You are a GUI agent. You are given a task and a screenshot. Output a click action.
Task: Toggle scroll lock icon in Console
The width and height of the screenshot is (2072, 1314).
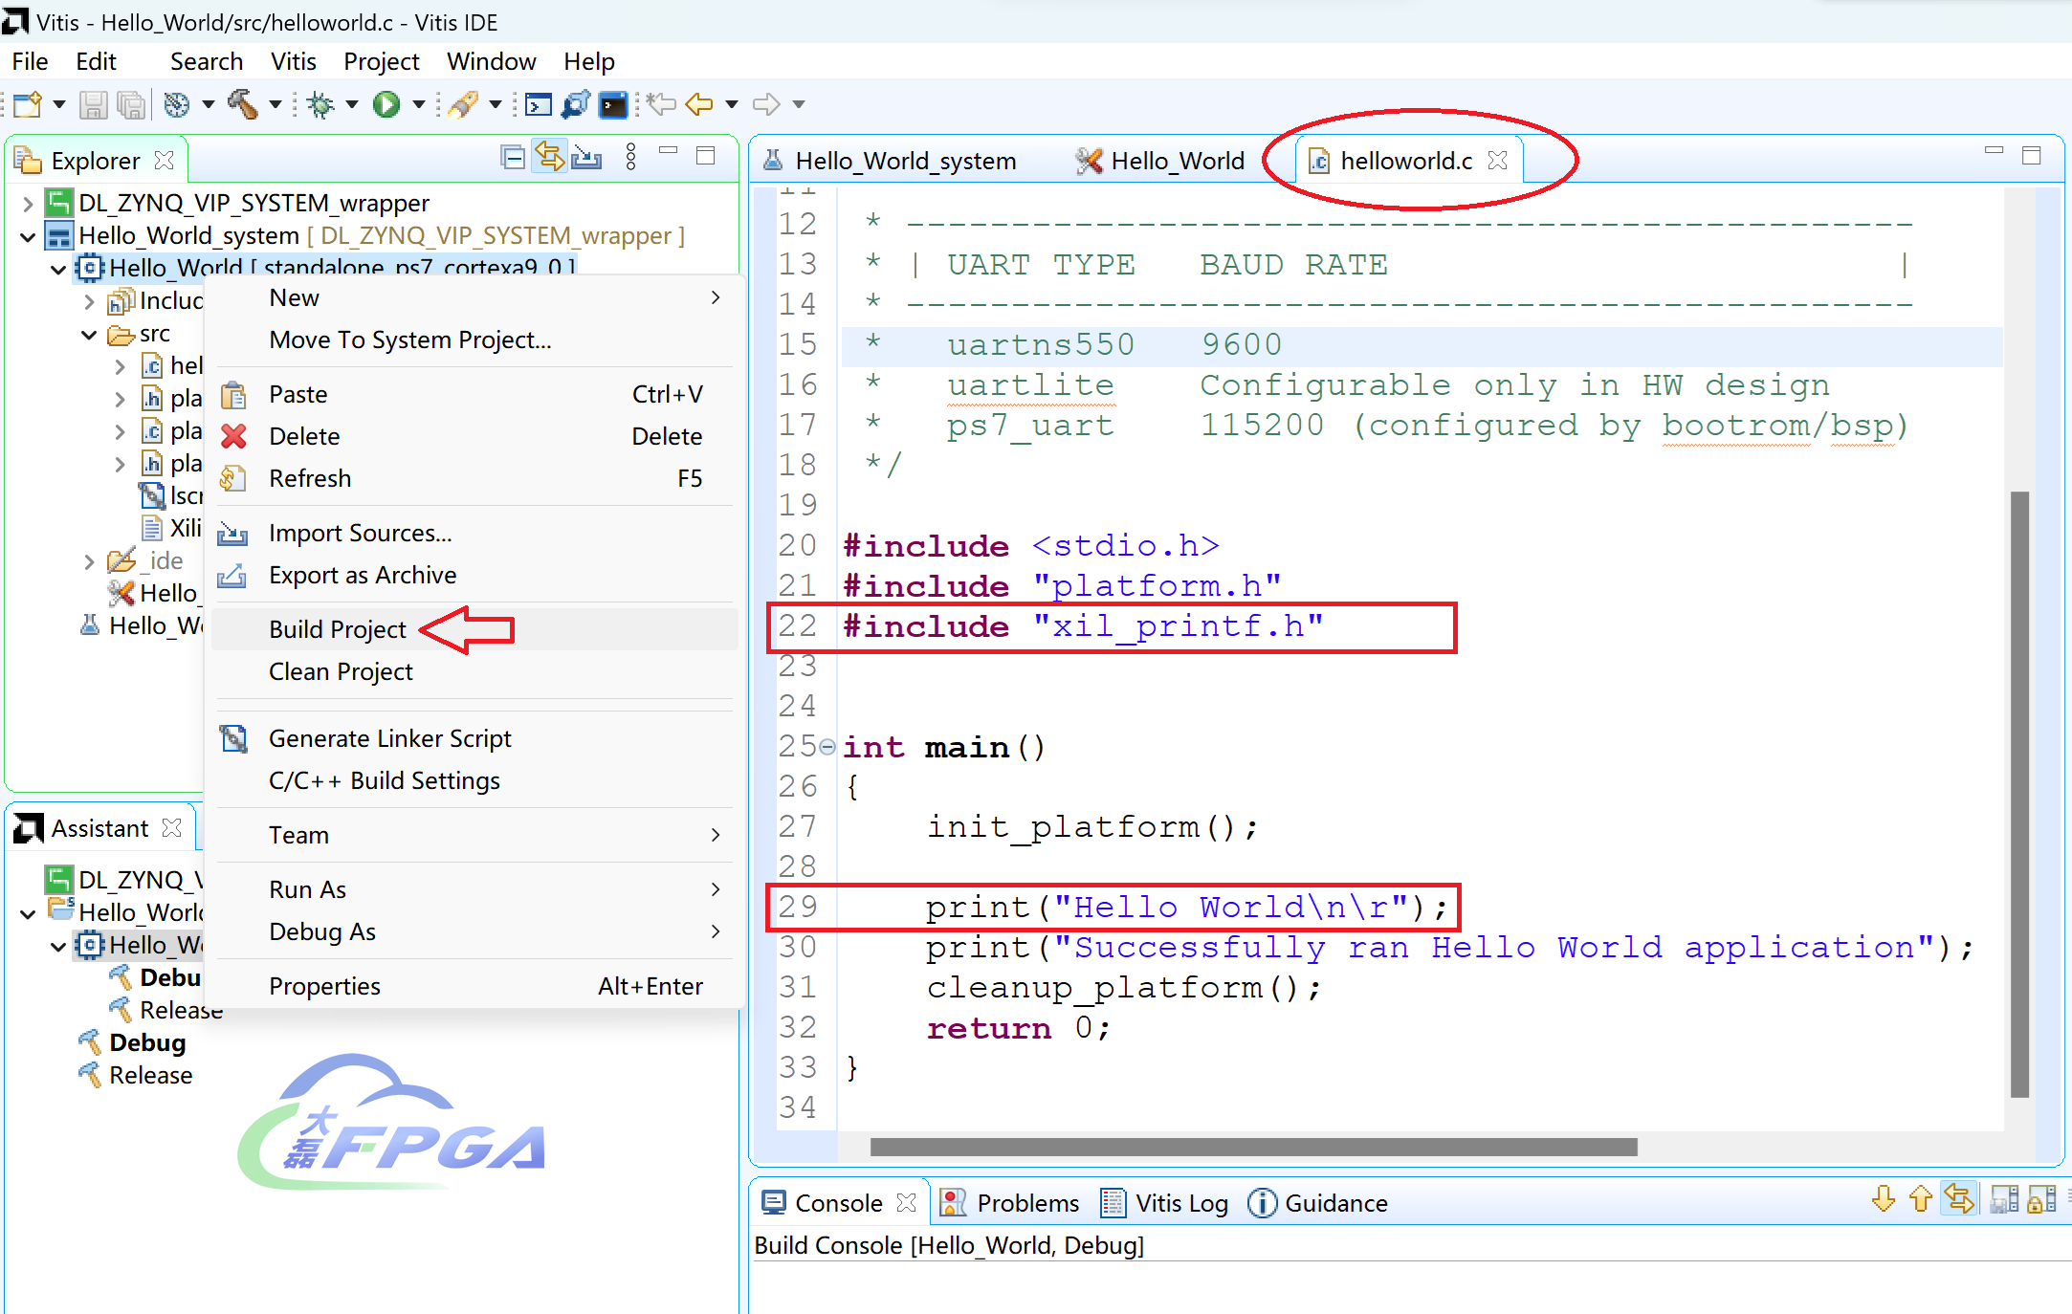click(x=2041, y=1200)
